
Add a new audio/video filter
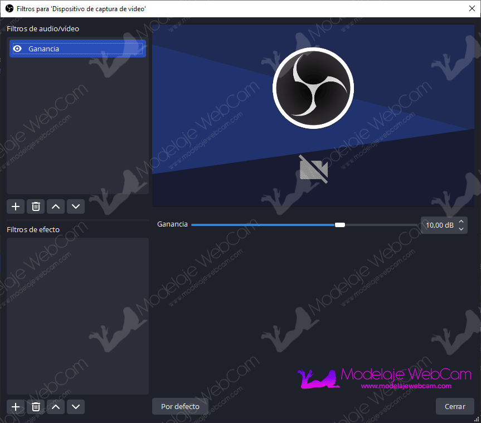tap(16, 206)
